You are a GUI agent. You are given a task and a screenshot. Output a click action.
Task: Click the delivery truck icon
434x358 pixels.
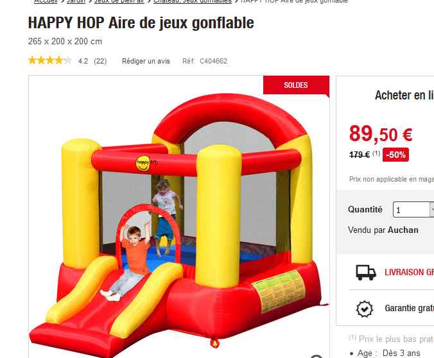click(x=366, y=272)
